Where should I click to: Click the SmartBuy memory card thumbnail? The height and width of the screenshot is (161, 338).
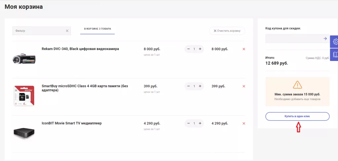coord(24,95)
